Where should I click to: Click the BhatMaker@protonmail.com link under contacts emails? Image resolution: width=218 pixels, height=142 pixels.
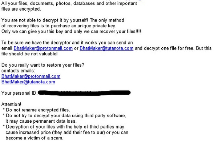(31, 76)
